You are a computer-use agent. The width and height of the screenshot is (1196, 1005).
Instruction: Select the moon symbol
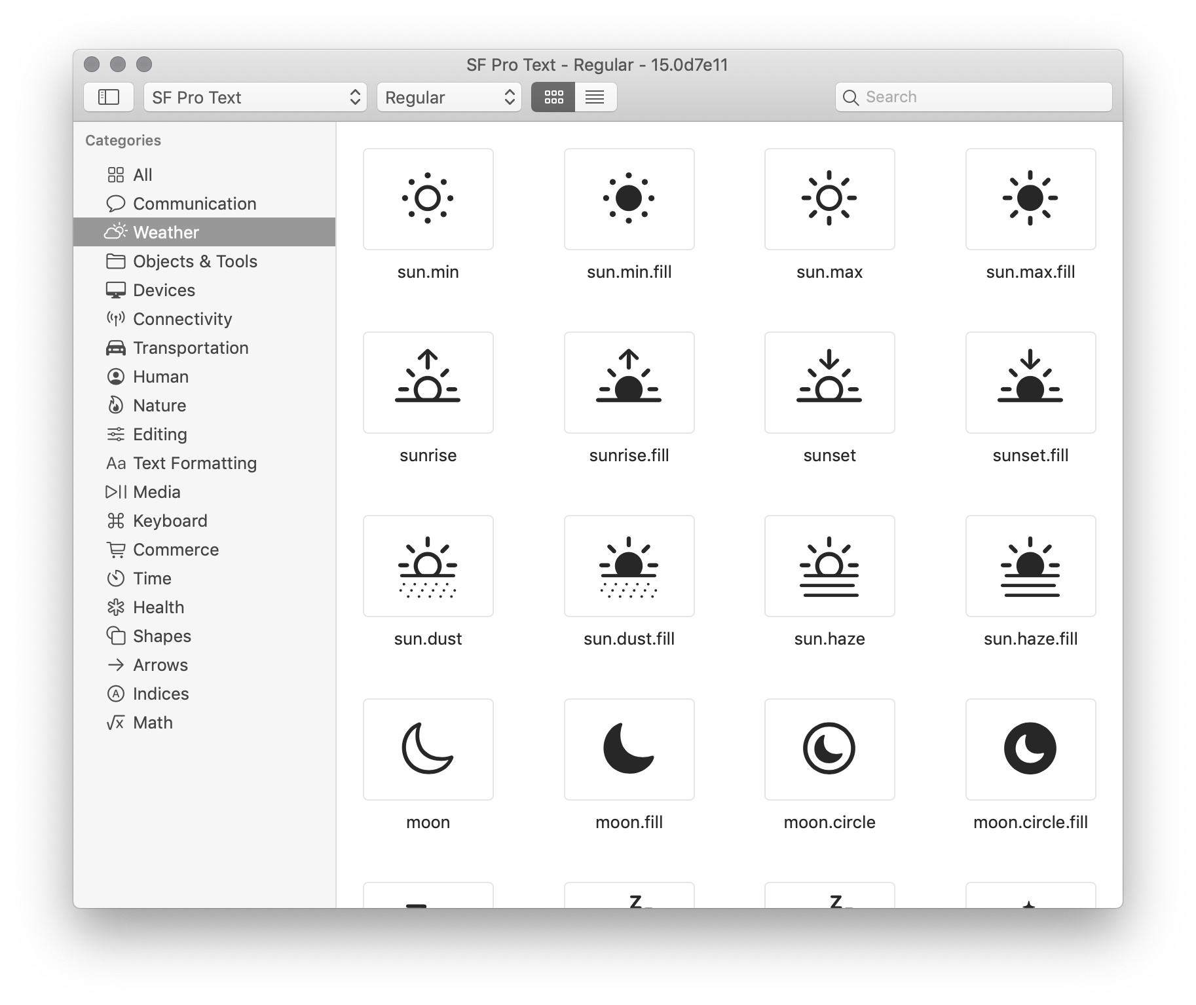coord(428,749)
